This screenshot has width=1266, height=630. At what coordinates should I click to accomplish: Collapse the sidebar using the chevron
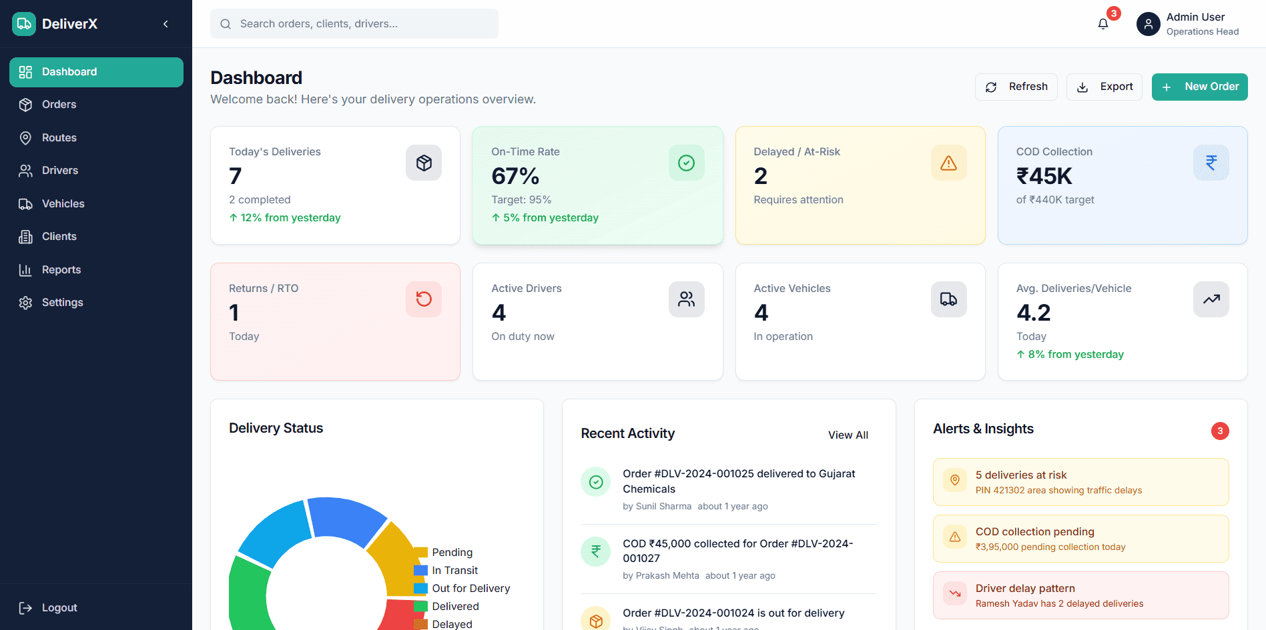[x=165, y=23]
